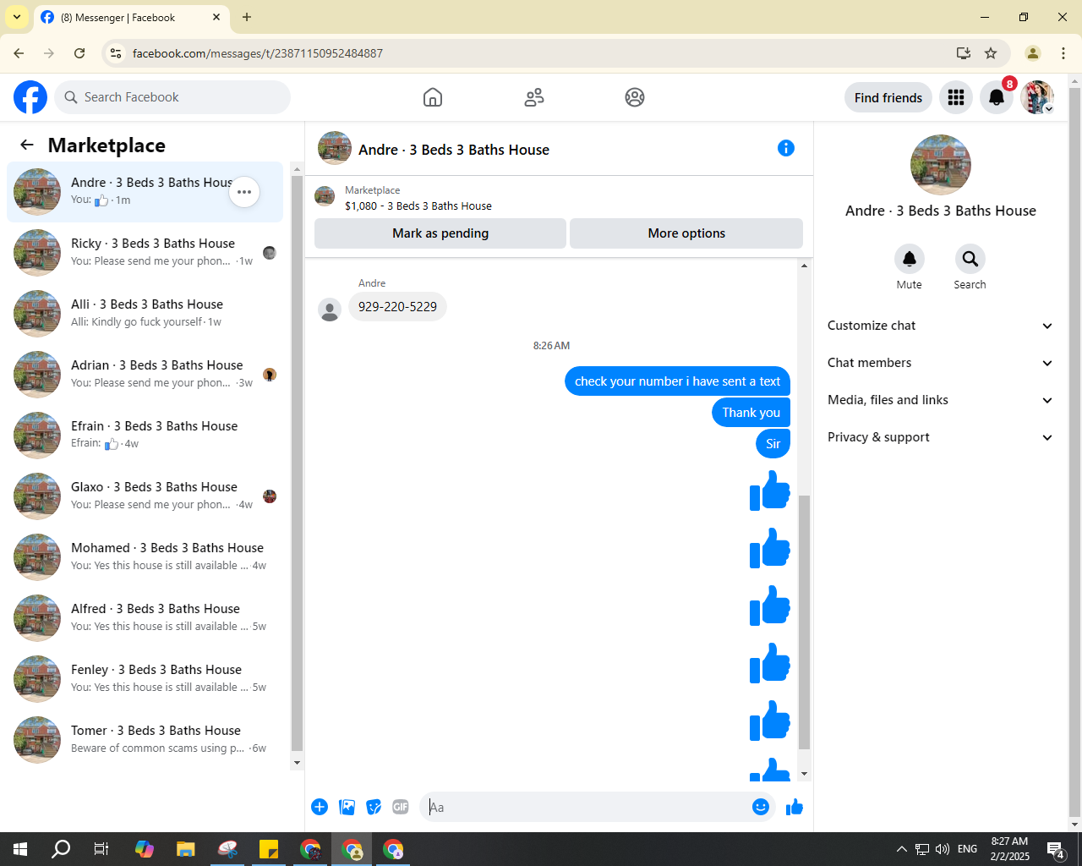Click the 'check your number' message bubble

677,381
